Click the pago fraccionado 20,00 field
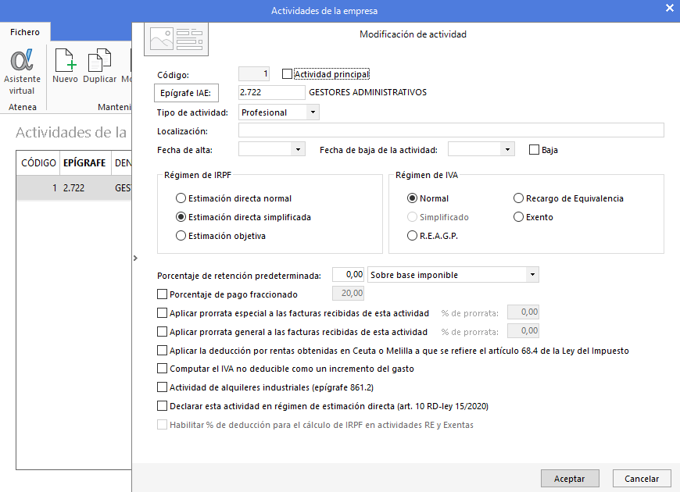Screen dimensions: 680x492 pos(349,294)
